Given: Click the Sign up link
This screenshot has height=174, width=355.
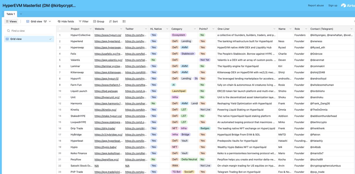Looking at the screenshot, I should point(333,5).
